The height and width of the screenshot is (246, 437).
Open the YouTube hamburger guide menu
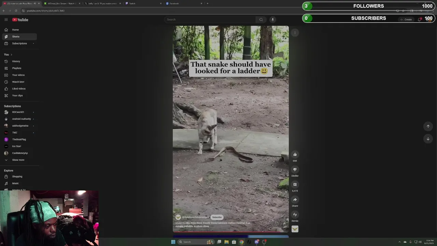6,19
